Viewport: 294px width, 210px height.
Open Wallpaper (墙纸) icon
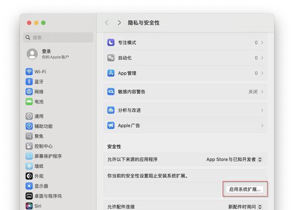click(x=29, y=166)
